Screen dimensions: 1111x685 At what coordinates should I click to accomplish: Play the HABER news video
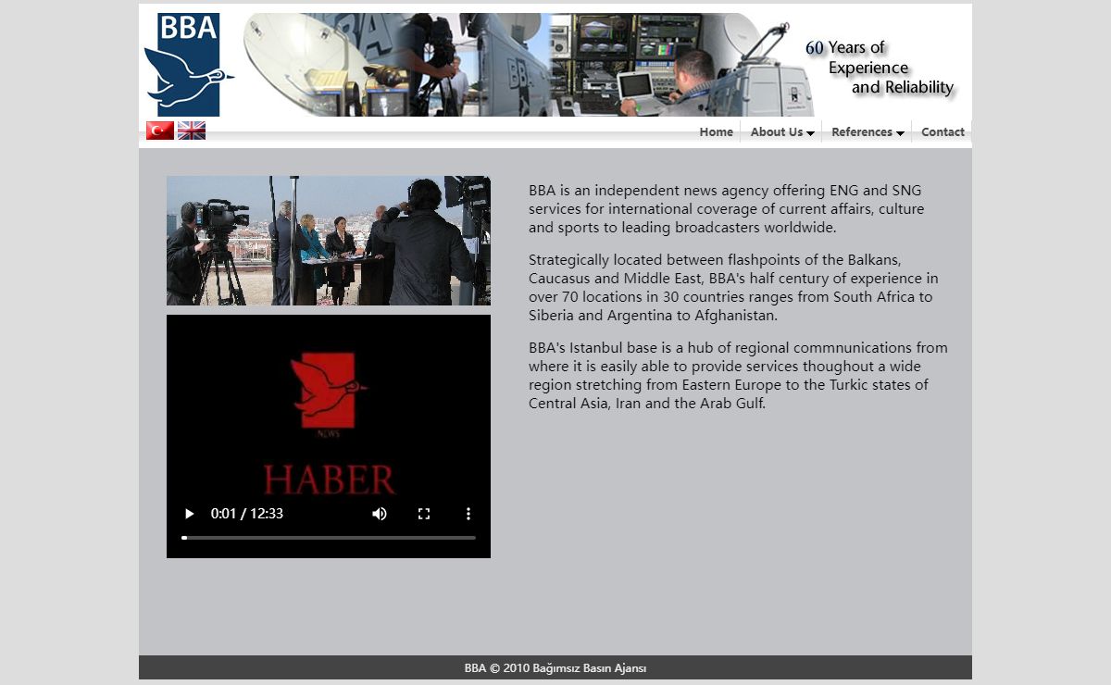[x=190, y=514]
